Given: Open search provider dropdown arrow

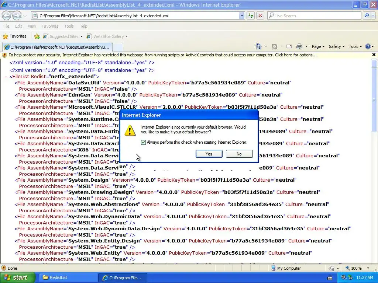Looking at the screenshot, I should 373,15.
